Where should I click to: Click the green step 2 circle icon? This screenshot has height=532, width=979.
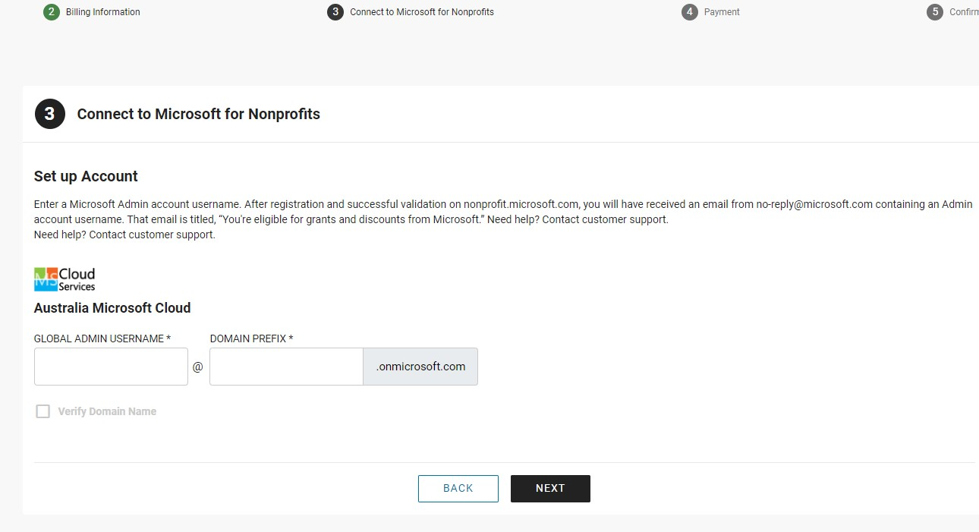pyautogui.click(x=51, y=12)
